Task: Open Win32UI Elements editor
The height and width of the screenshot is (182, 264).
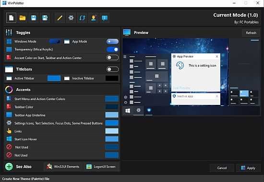Action: 63,167
